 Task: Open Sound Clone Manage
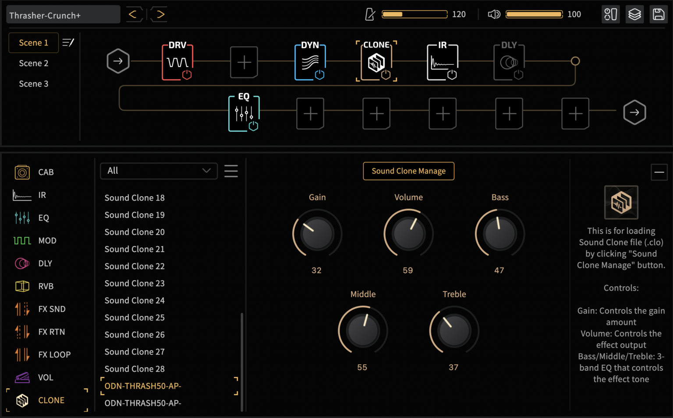(x=408, y=171)
